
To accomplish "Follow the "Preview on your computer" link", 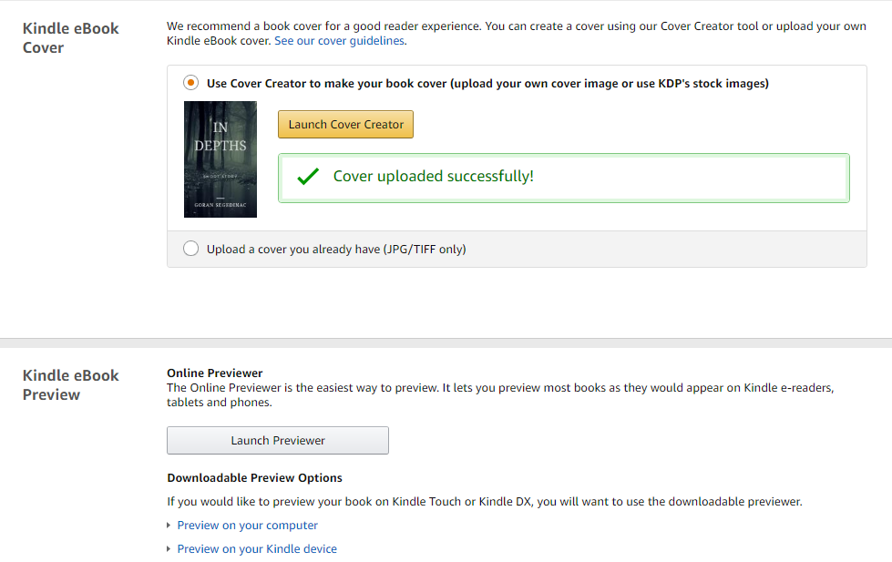I will coord(247,526).
